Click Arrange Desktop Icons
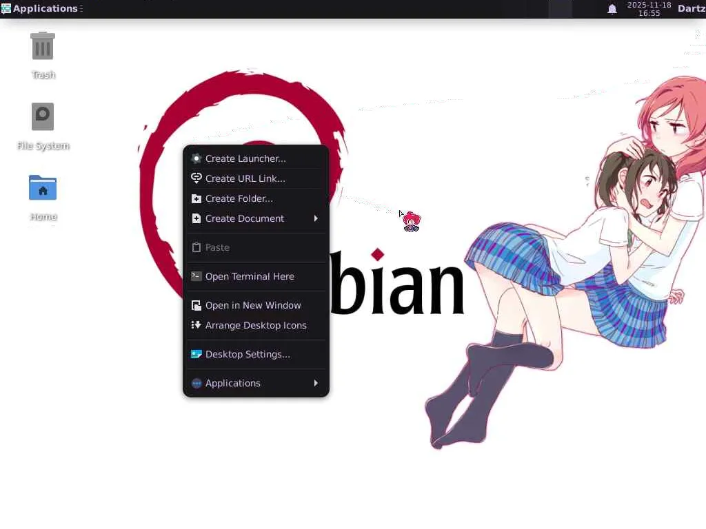 [256, 325]
